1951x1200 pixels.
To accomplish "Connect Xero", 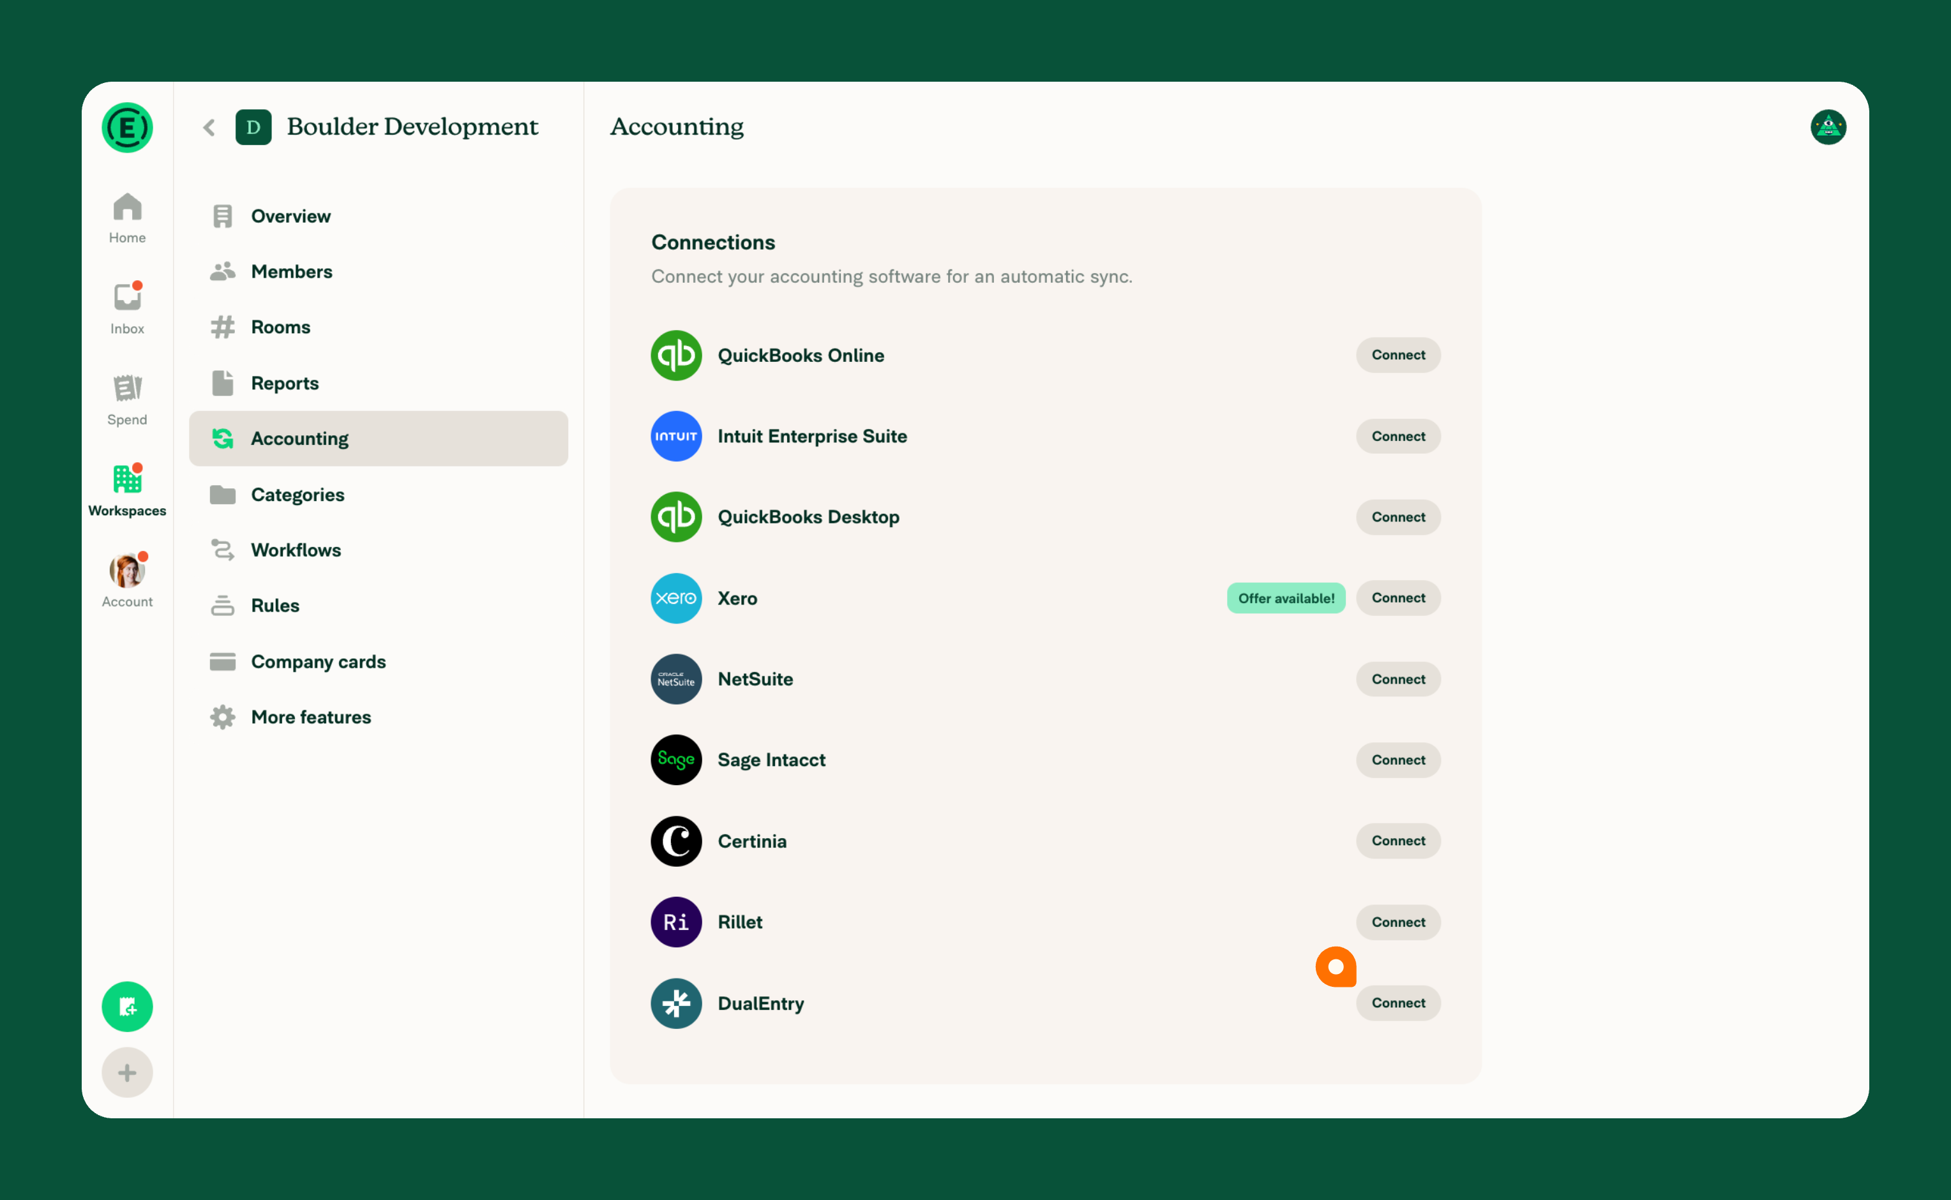I will pyautogui.click(x=1397, y=597).
